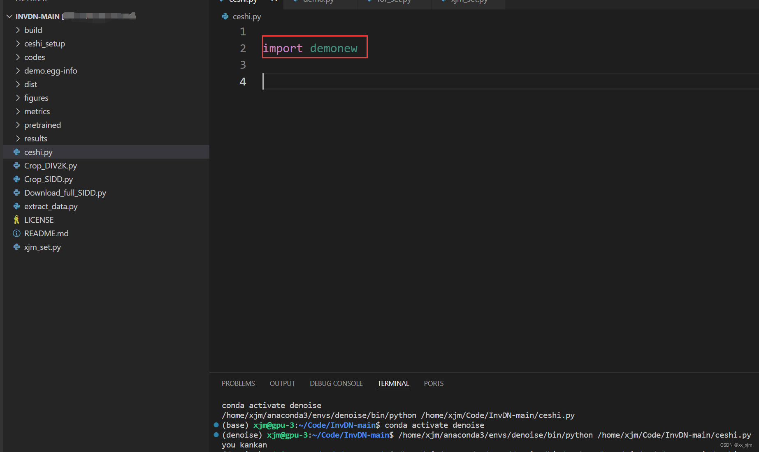759x452 pixels.
Task: Expand the pretrained folder
Action: 18,125
